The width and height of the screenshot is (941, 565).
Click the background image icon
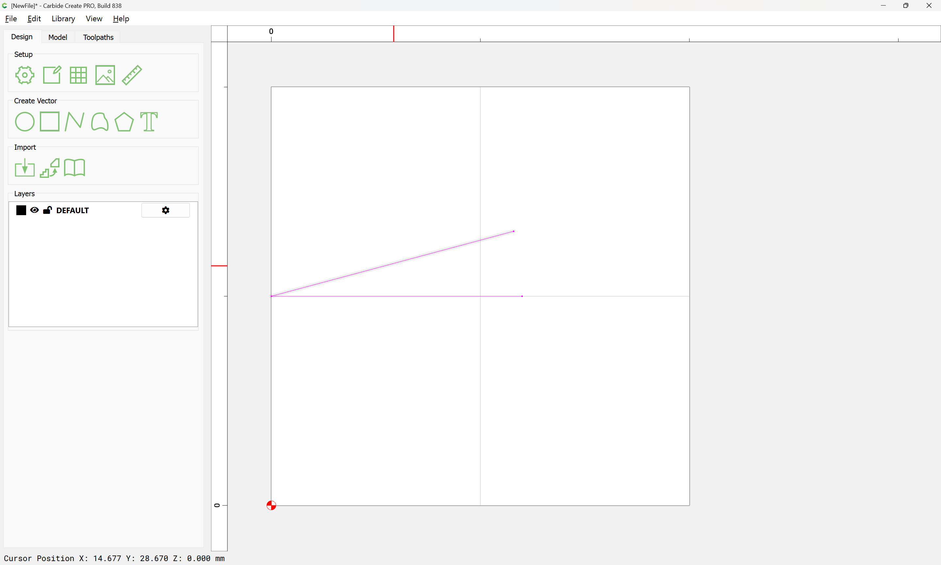tap(105, 75)
